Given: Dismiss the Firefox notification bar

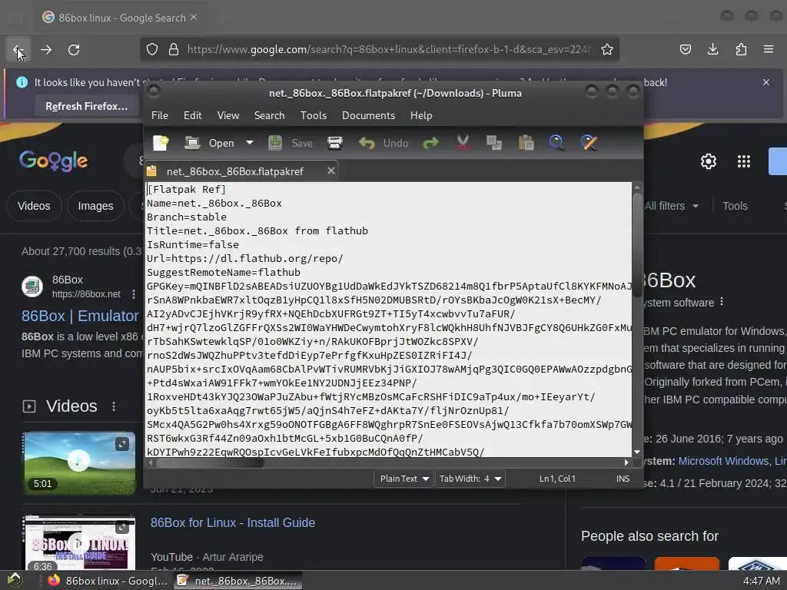Looking at the screenshot, I should 766,82.
